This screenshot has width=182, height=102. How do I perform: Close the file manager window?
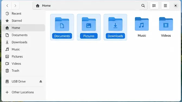(175, 6)
